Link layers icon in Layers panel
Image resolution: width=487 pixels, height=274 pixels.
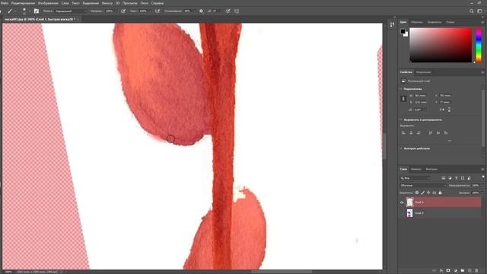click(x=434, y=271)
